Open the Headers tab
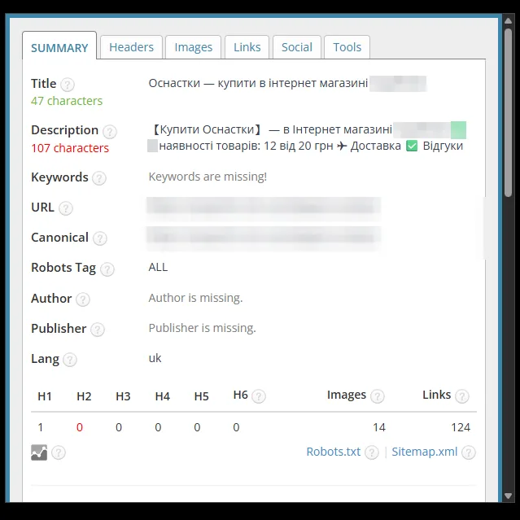This screenshot has height=520, width=520. [x=131, y=47]
